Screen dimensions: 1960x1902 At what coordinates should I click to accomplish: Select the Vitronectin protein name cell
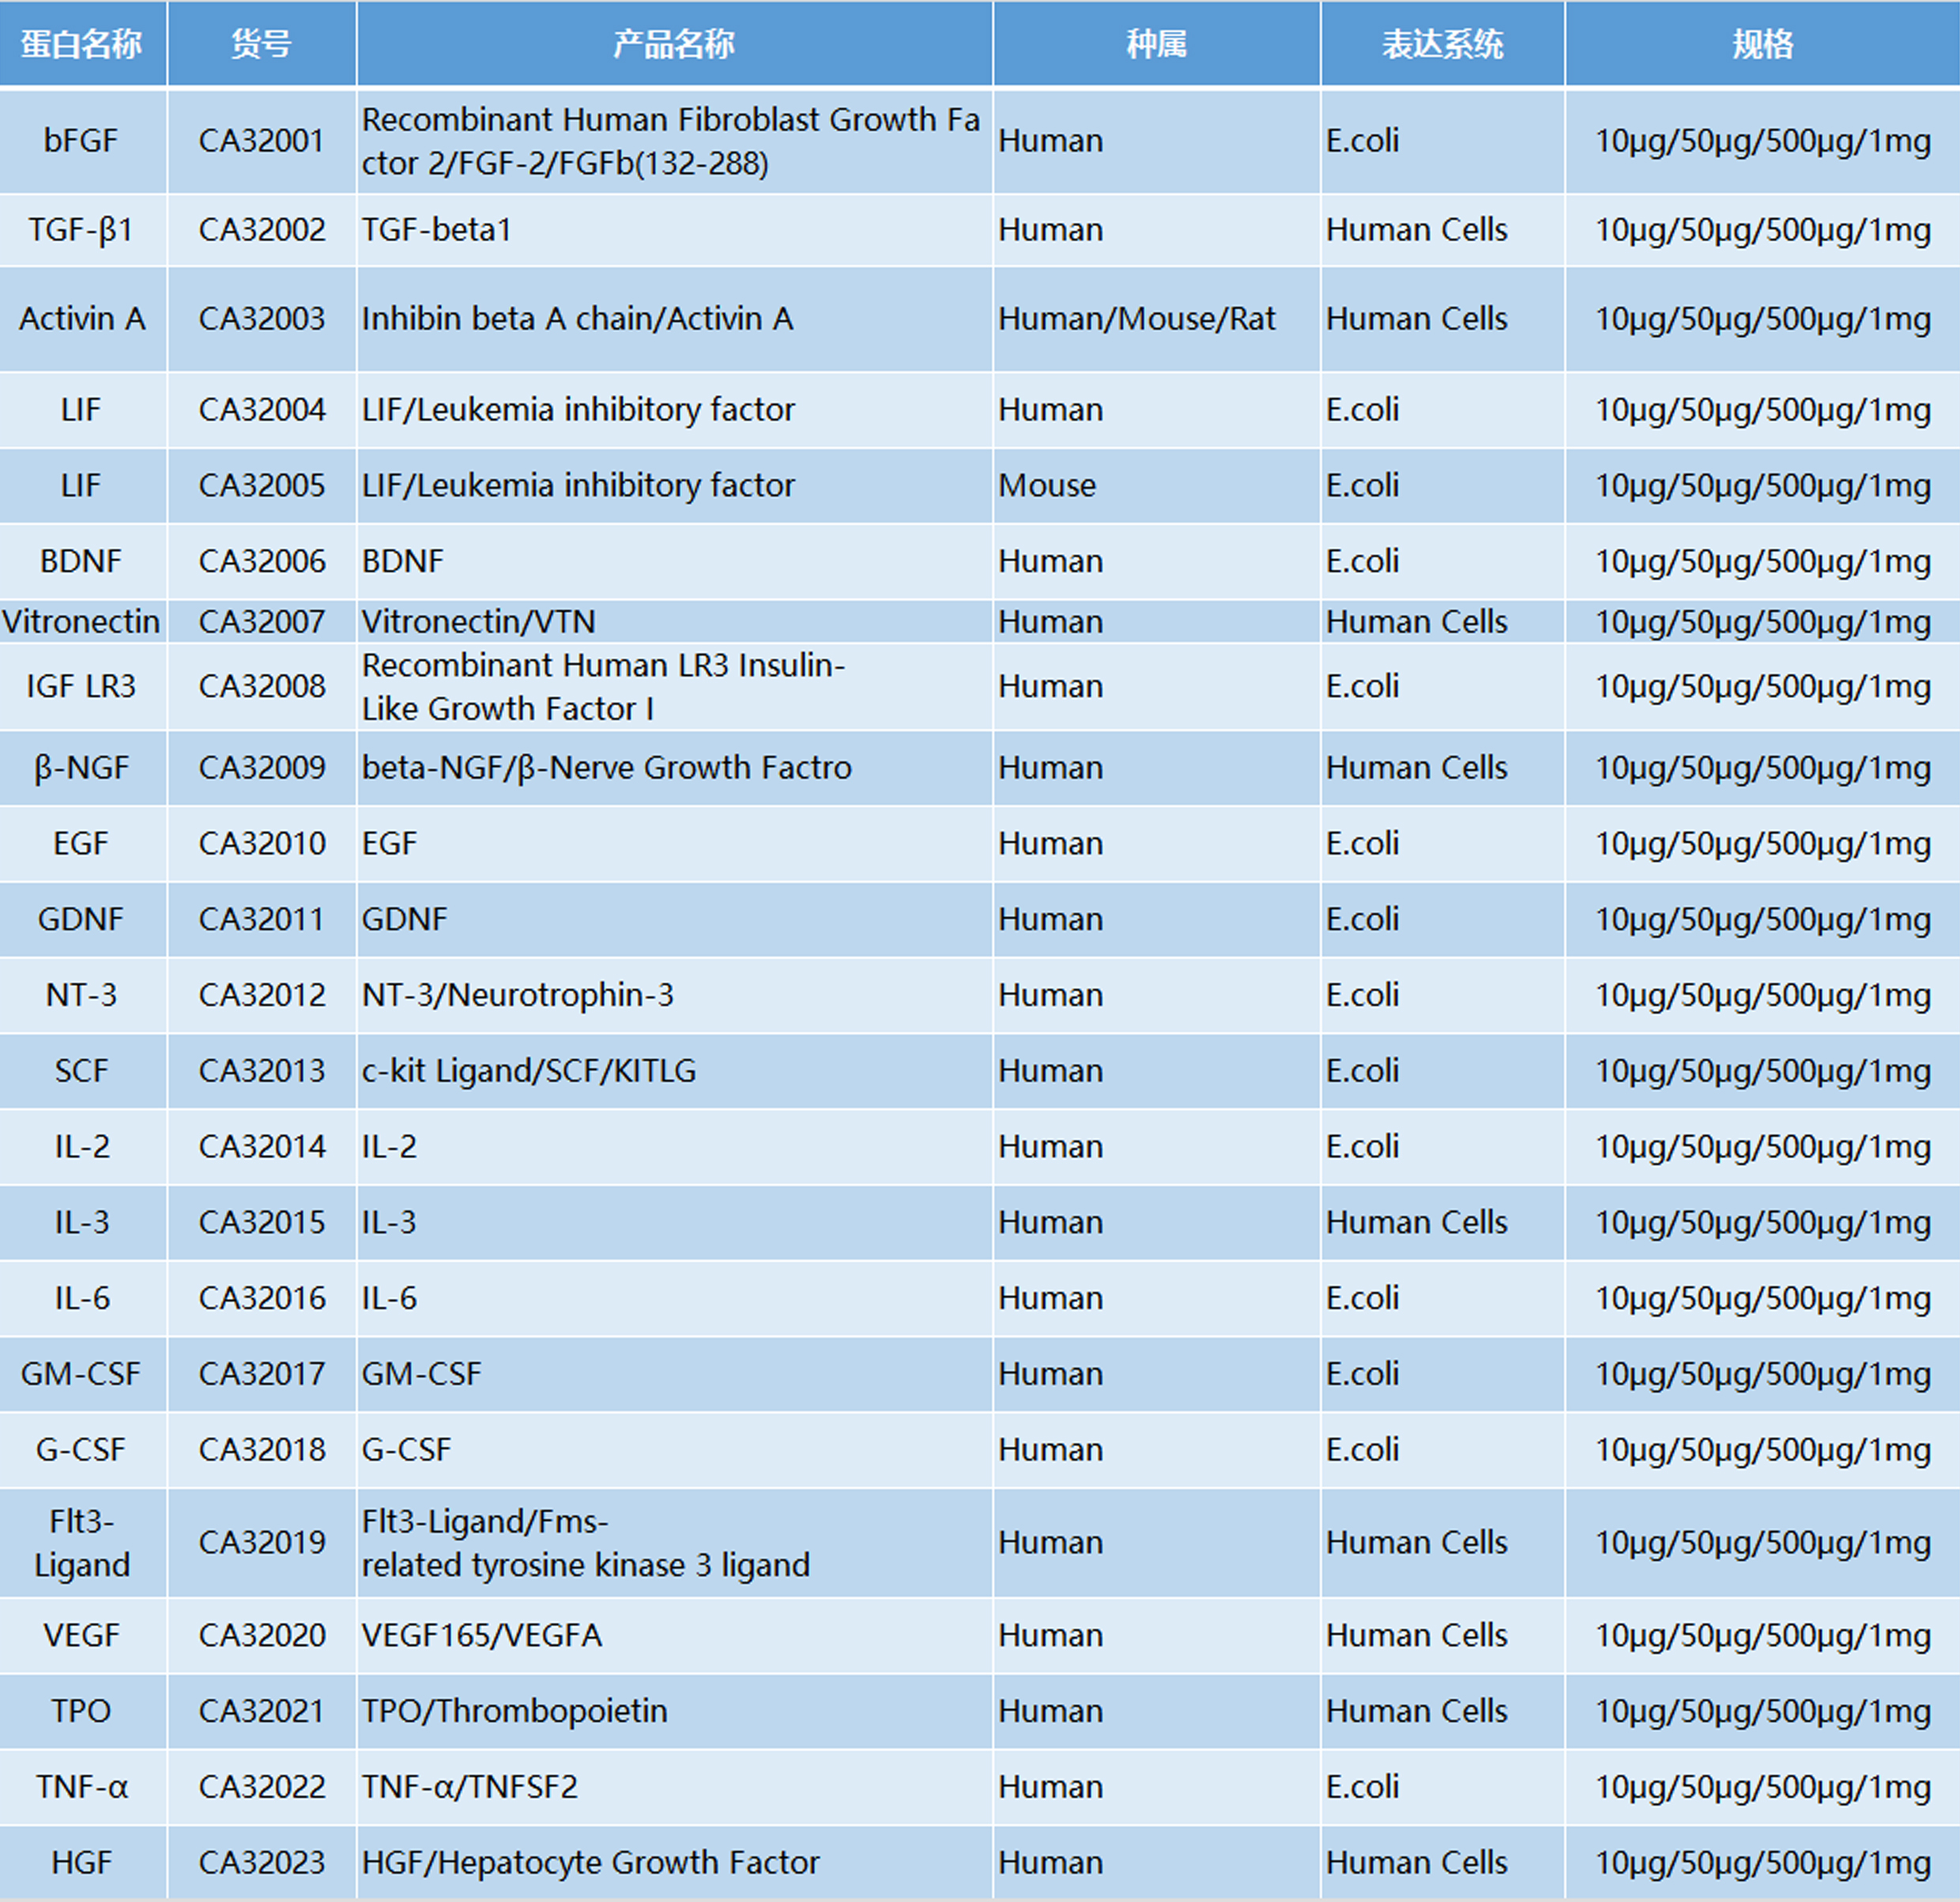(x=82, y=622)
